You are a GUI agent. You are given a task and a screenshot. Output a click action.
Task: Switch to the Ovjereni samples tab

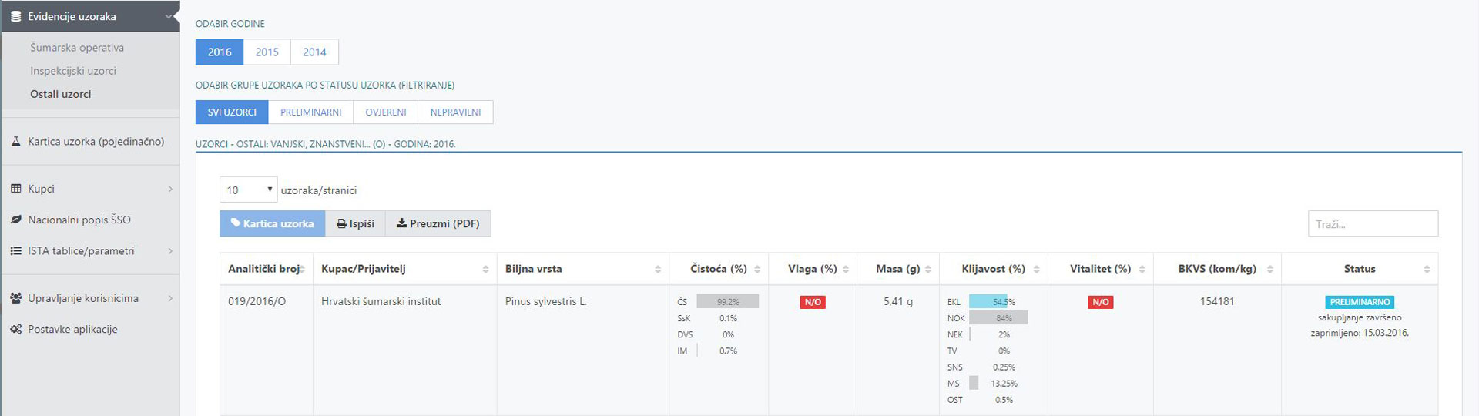tap(385, 112)
